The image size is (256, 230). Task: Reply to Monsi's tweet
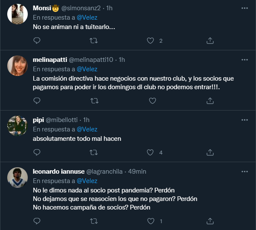37,41
